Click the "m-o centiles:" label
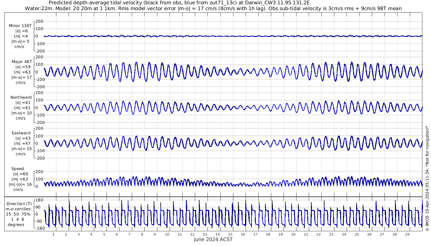Viewport: 431px width, 246px height. click(19, 209)
